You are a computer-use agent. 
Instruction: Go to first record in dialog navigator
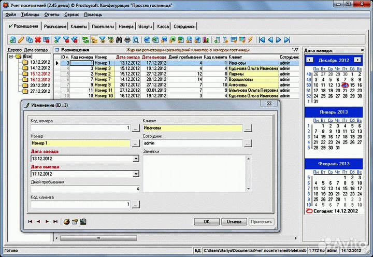31,222
